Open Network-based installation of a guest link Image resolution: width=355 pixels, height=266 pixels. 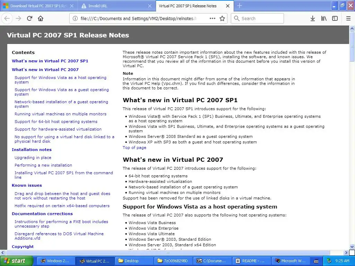click(x=61, y=104)
